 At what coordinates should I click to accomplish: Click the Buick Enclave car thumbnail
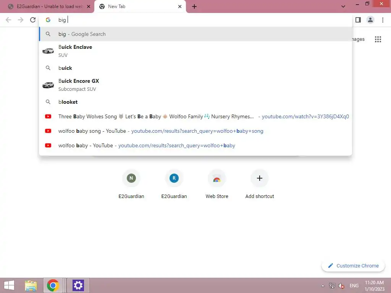(48, 51)
